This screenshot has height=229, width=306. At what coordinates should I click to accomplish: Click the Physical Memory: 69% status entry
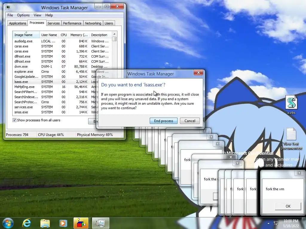pyautogui.click(x=95, y=135)
